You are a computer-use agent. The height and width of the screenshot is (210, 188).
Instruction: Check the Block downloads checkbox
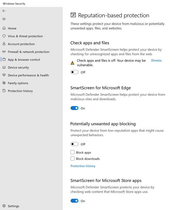(x=73, y=159)
